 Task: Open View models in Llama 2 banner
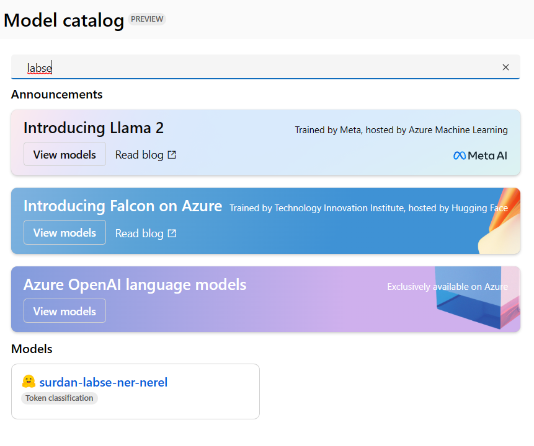[65, 154]
